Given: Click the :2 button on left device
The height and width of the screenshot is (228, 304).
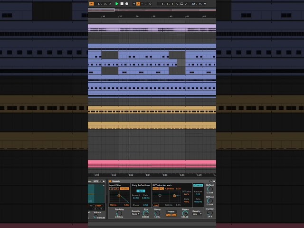Looking at the screenshot, I should (x=95, y=209).
